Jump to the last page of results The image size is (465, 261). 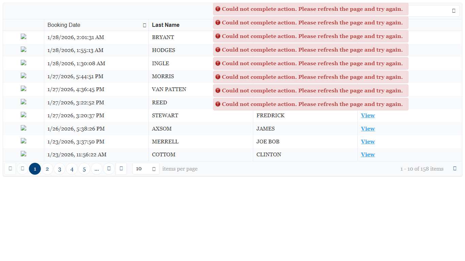pos(121,169)
